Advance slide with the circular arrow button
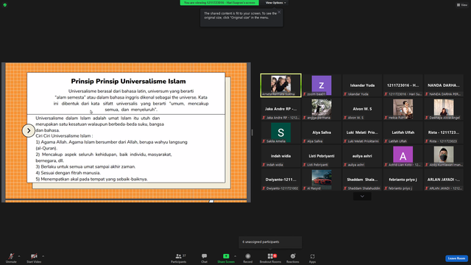471x265 pixels. [x=29, y=131]
